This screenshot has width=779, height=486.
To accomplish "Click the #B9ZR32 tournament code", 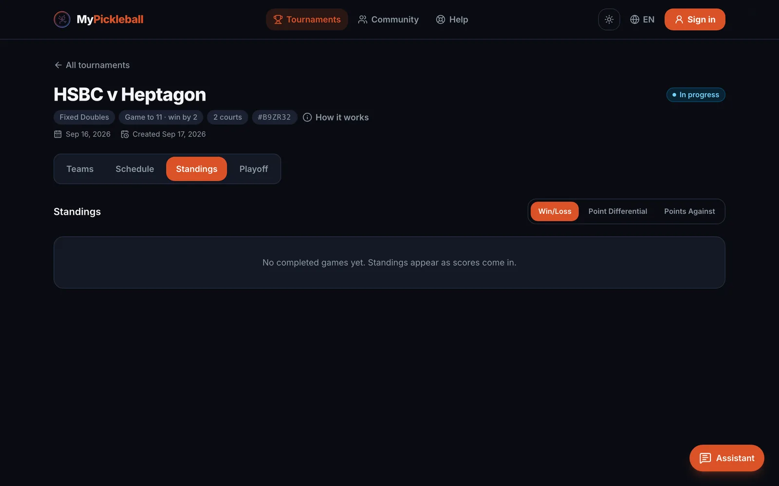I will 274,117.
